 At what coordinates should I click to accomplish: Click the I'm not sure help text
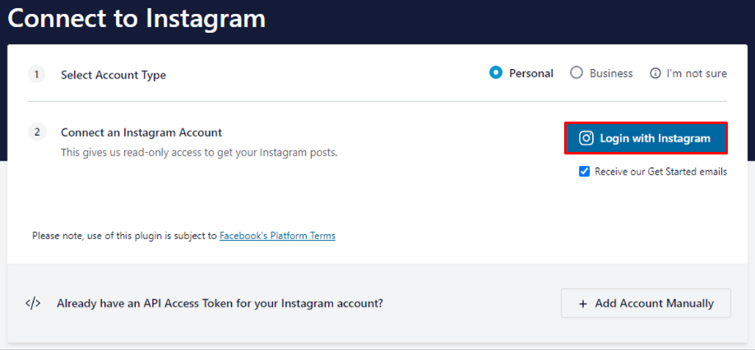[x=697, y=74]
